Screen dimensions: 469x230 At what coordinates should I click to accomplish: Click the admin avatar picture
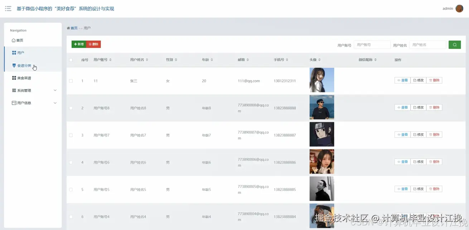point(459,9)
